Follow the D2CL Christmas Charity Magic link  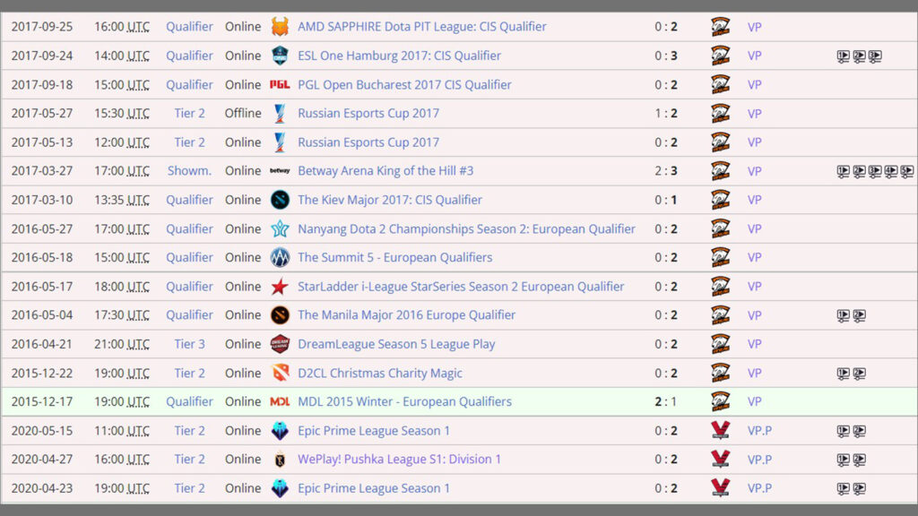tap(380, 373)
